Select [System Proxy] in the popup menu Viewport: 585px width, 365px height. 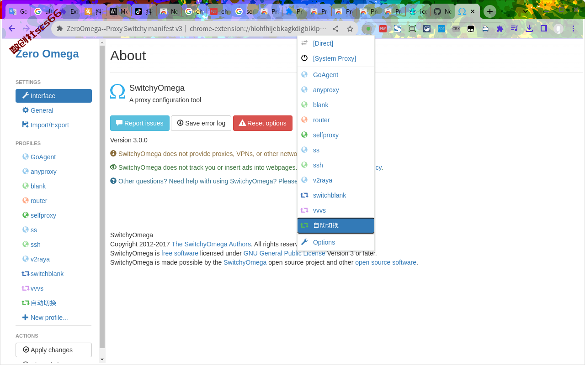[336, 58]
